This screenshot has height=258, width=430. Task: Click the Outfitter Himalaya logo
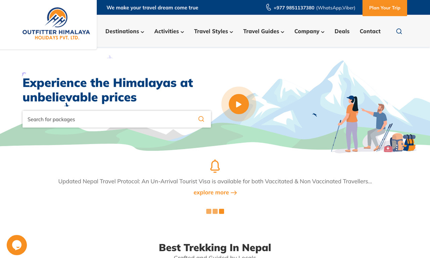pos(56,24)
